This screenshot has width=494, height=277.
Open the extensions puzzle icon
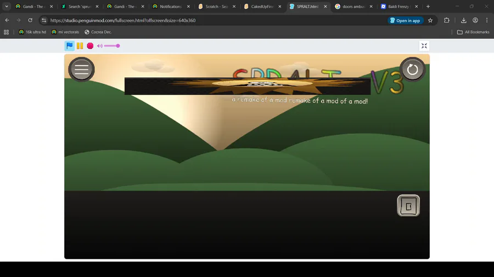446,20
